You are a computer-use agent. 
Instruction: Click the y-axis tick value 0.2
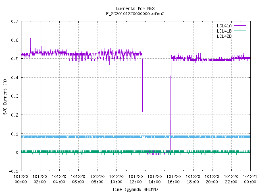click(15, 115)
